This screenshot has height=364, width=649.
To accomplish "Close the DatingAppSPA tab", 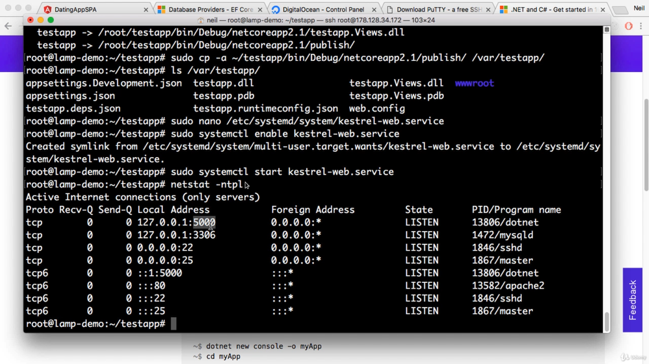I will [x=145, y=10].
